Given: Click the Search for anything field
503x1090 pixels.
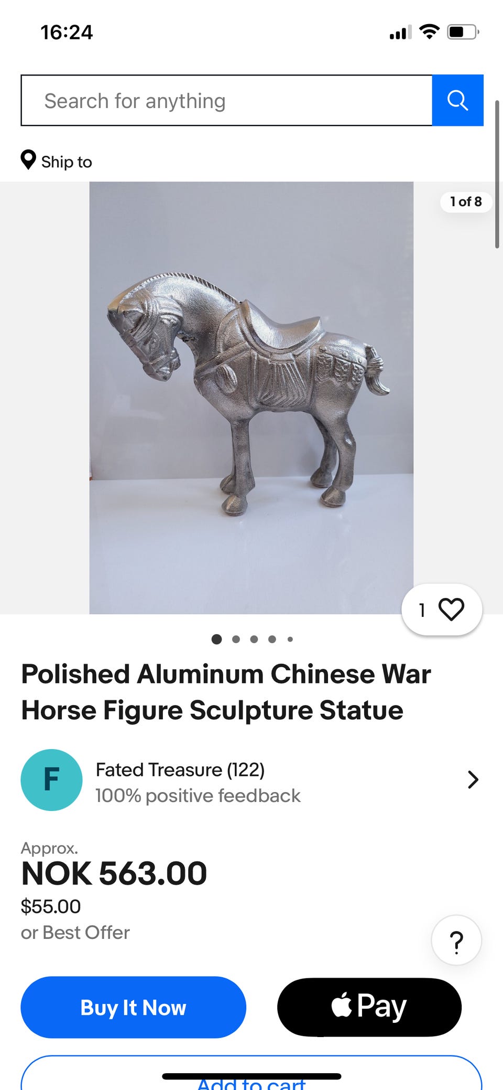Looking at the screenshot, I should [x=226, y=100].
